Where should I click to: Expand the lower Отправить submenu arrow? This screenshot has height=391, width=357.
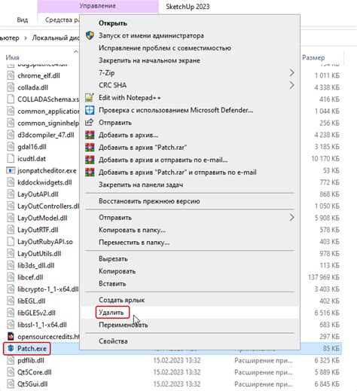[291, 217]
